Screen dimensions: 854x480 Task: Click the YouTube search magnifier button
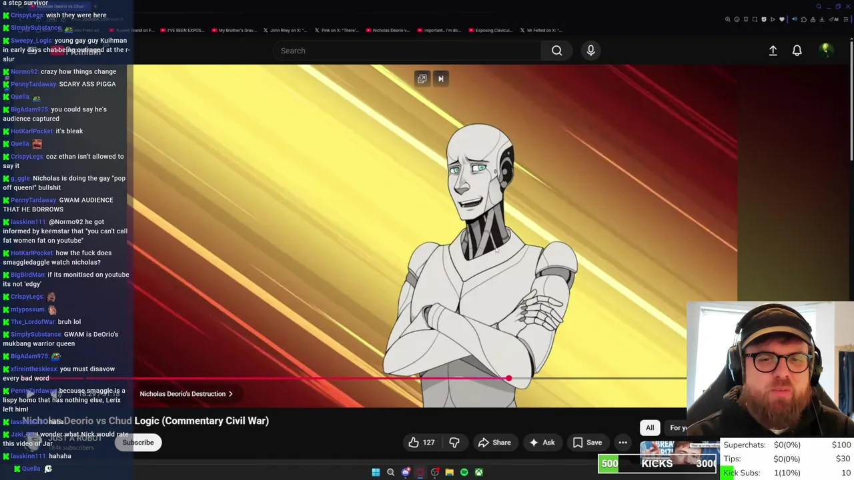[556, 51]
